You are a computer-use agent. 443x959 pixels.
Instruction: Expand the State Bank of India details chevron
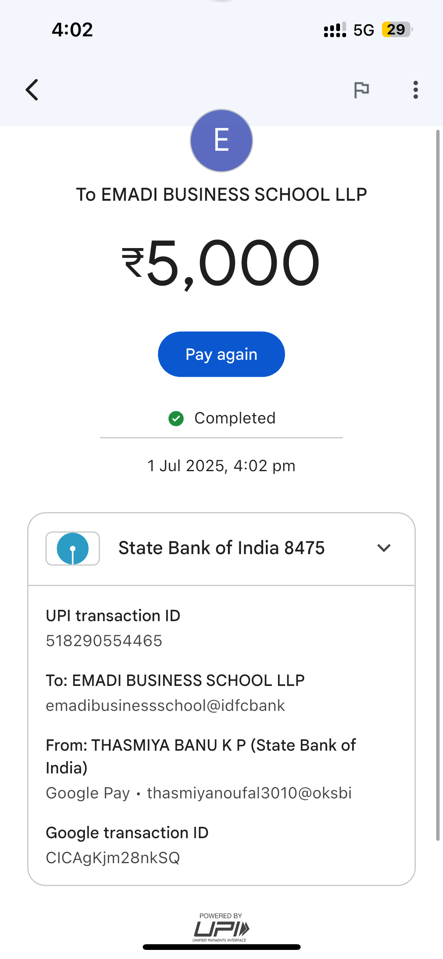384,548
